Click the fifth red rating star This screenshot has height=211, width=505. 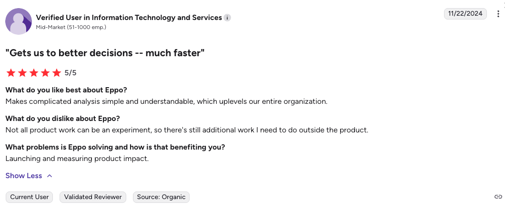point(57,73)
